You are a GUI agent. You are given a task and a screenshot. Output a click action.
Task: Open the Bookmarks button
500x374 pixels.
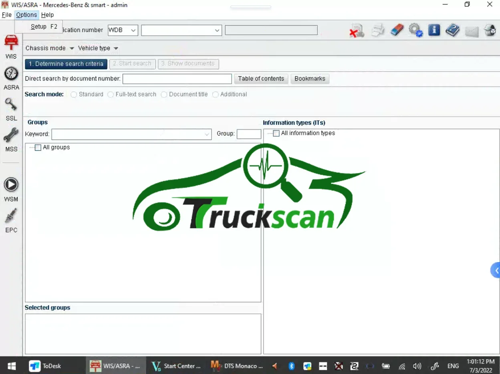(x=310, y=79)
